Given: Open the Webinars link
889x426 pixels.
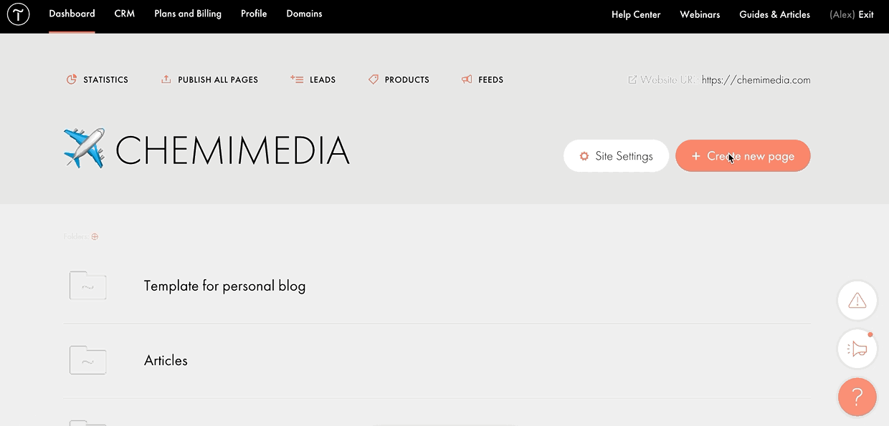Looking at the screenshot, I should 700,14.
